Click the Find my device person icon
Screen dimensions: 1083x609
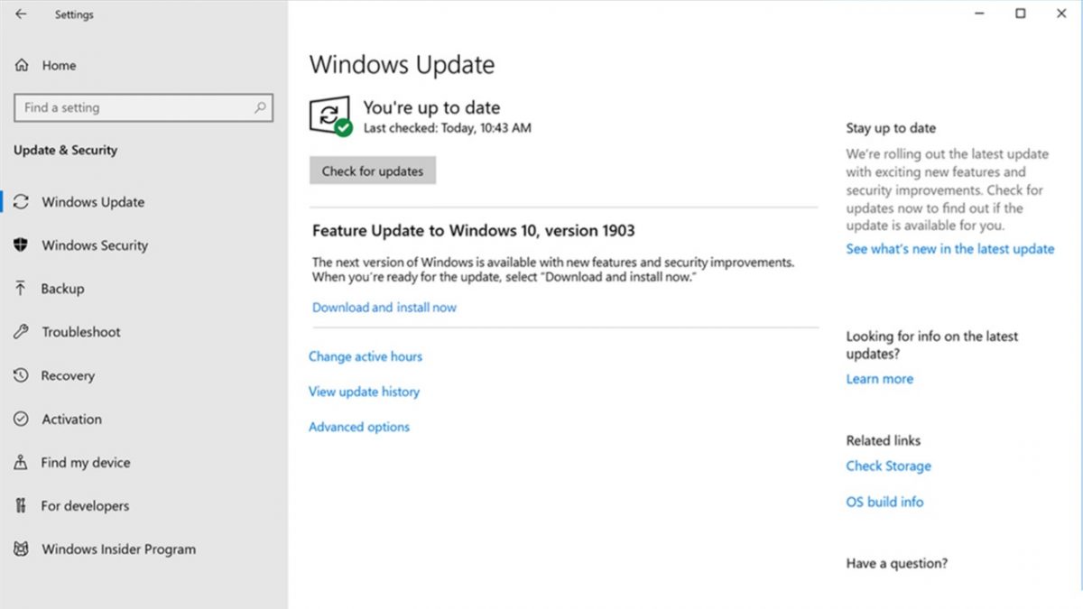[21, 462]
